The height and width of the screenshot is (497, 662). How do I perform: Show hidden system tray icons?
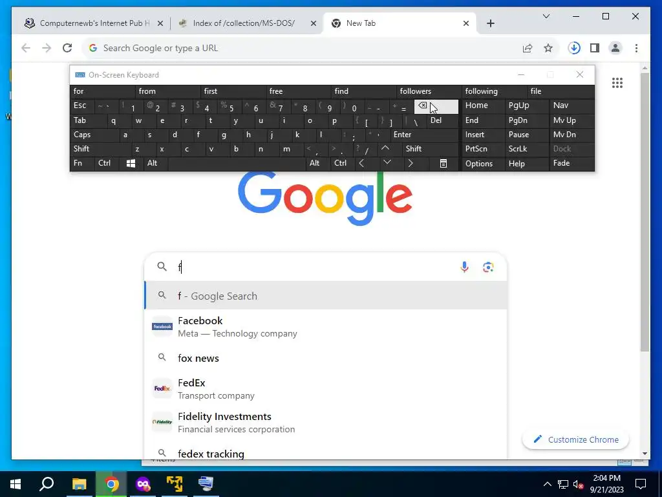(547, 484)
